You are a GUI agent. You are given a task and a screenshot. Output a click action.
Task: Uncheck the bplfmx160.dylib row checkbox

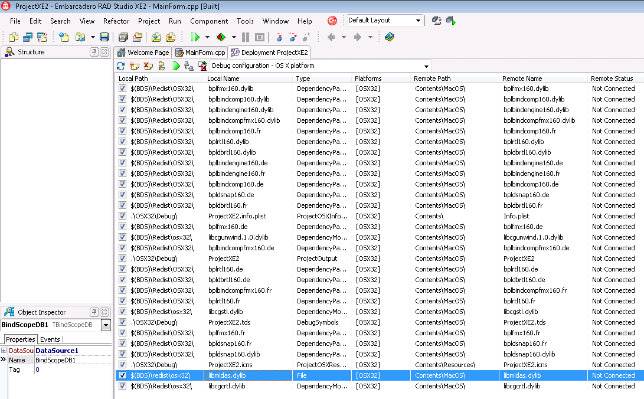[122, 89]
